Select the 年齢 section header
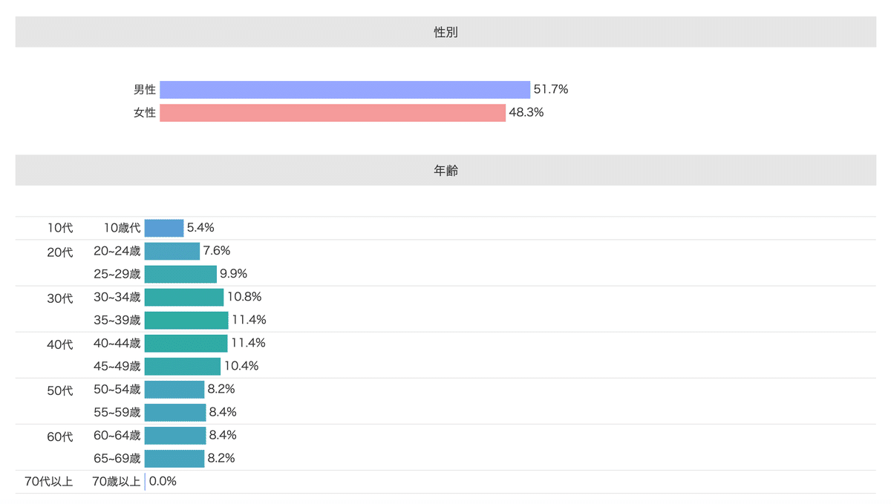The image size is (891, 504). [446, 170]
